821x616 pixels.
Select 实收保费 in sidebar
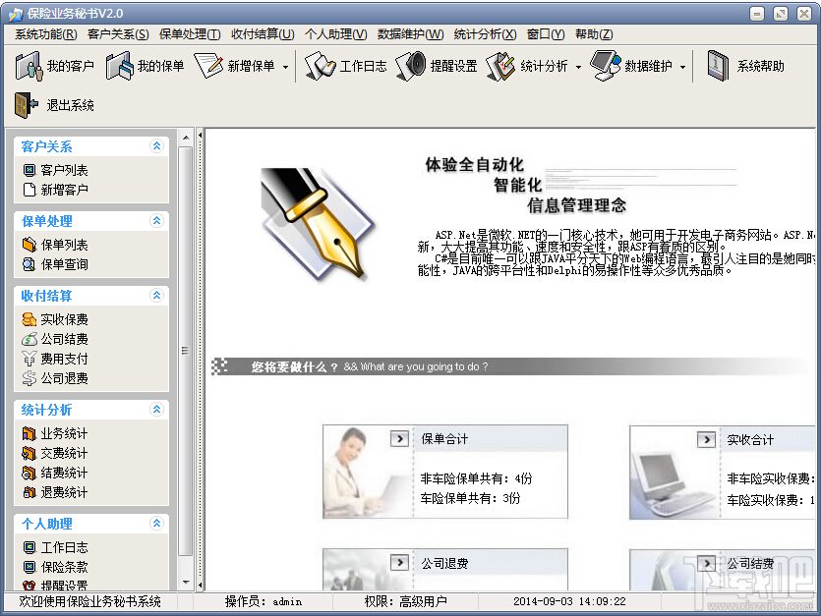[x=64, y=319]
